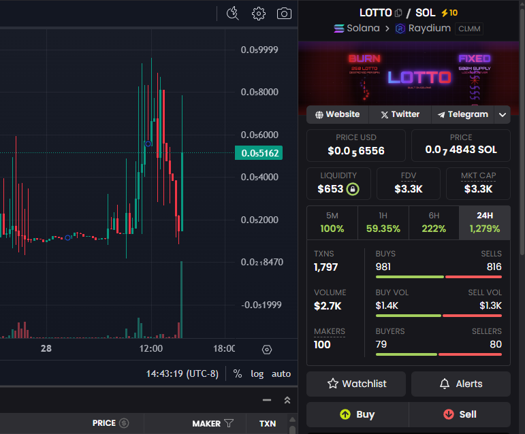Viewport: 525px width, 434px height.
Task: Click the buyers versus sellers ratio bar
Action: [x=439, y=354]
